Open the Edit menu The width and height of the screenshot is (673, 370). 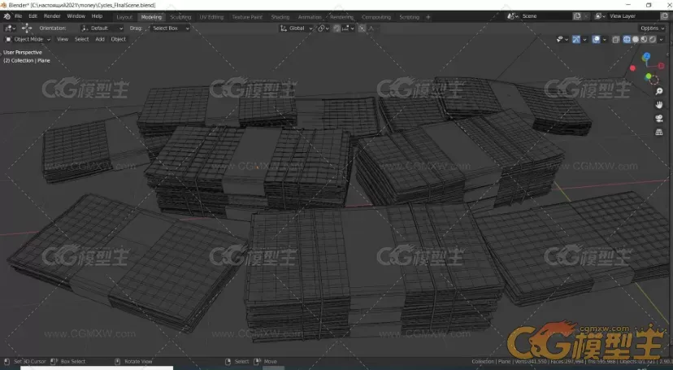coord(33,16)
